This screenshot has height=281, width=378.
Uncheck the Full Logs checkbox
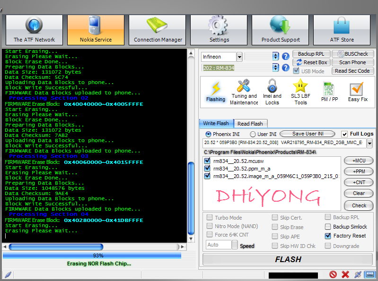[344, 134]
